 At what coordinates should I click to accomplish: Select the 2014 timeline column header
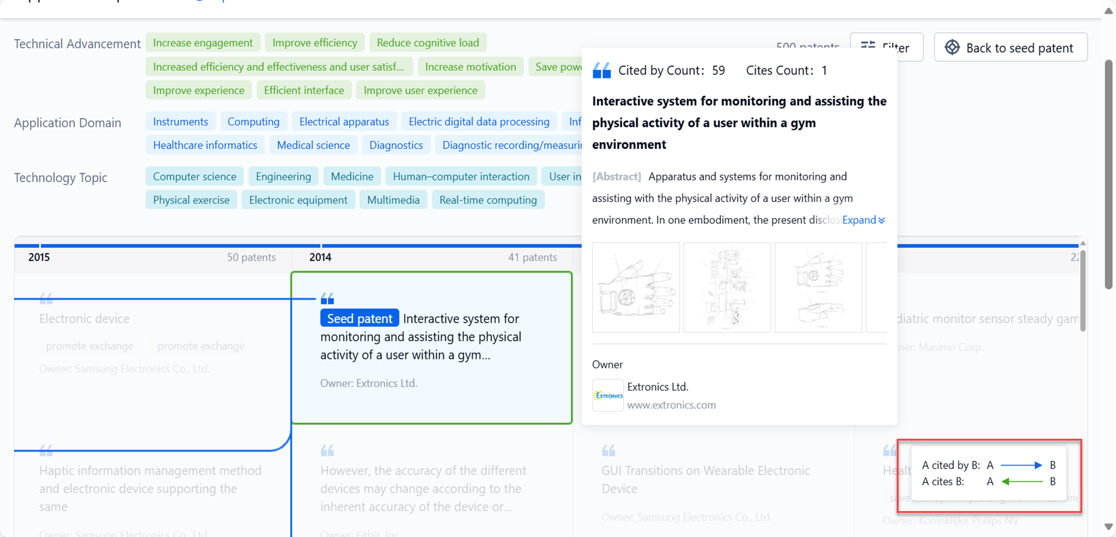coord(320,257)
